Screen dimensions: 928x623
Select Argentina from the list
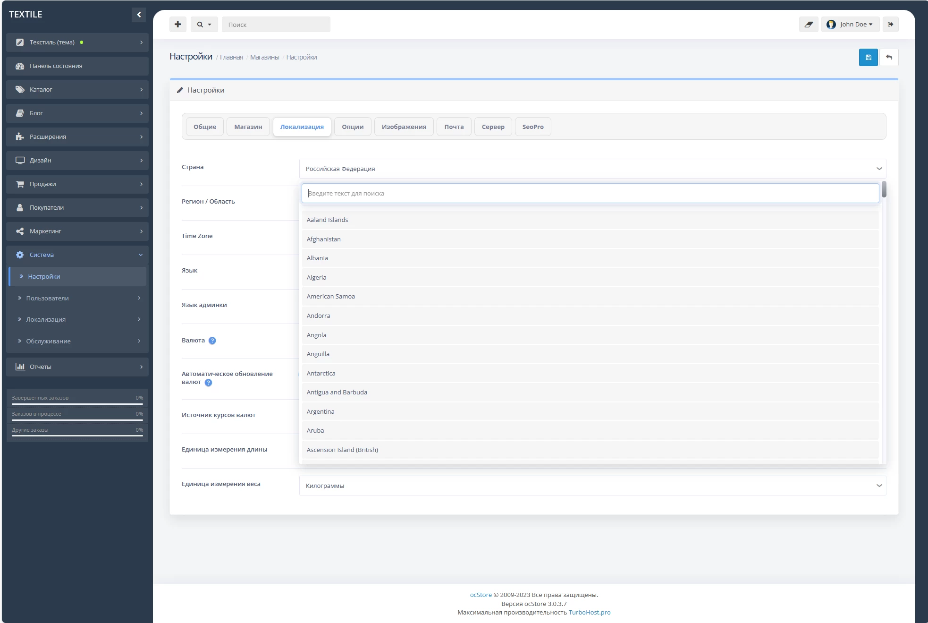pyautogui.click(x=590, y=412)
